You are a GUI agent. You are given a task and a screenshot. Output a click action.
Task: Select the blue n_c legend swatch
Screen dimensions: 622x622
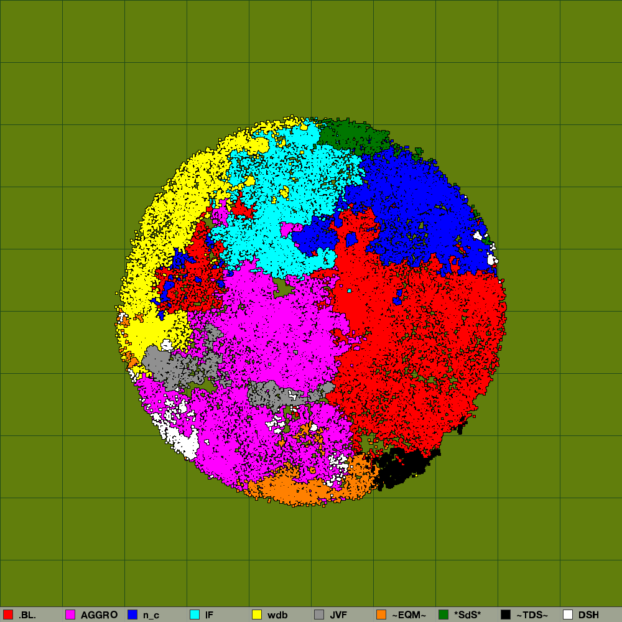[132, 615]
